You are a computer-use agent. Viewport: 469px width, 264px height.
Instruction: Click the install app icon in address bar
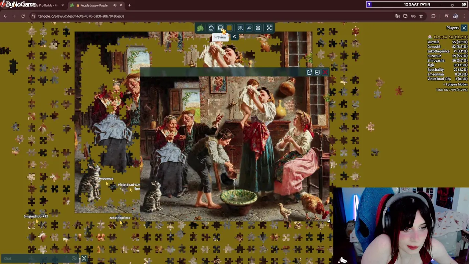(x=405, y=16)
